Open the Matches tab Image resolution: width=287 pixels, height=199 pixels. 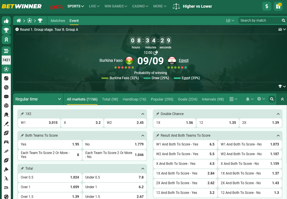(58, 20)
